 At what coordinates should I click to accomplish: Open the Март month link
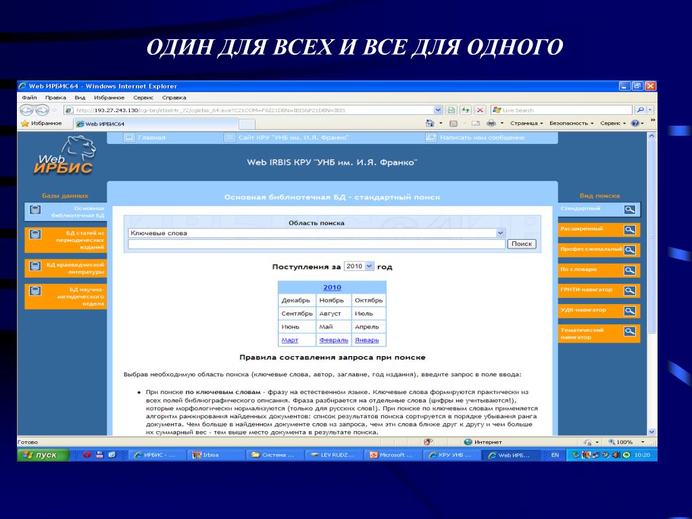click(289, 340)
